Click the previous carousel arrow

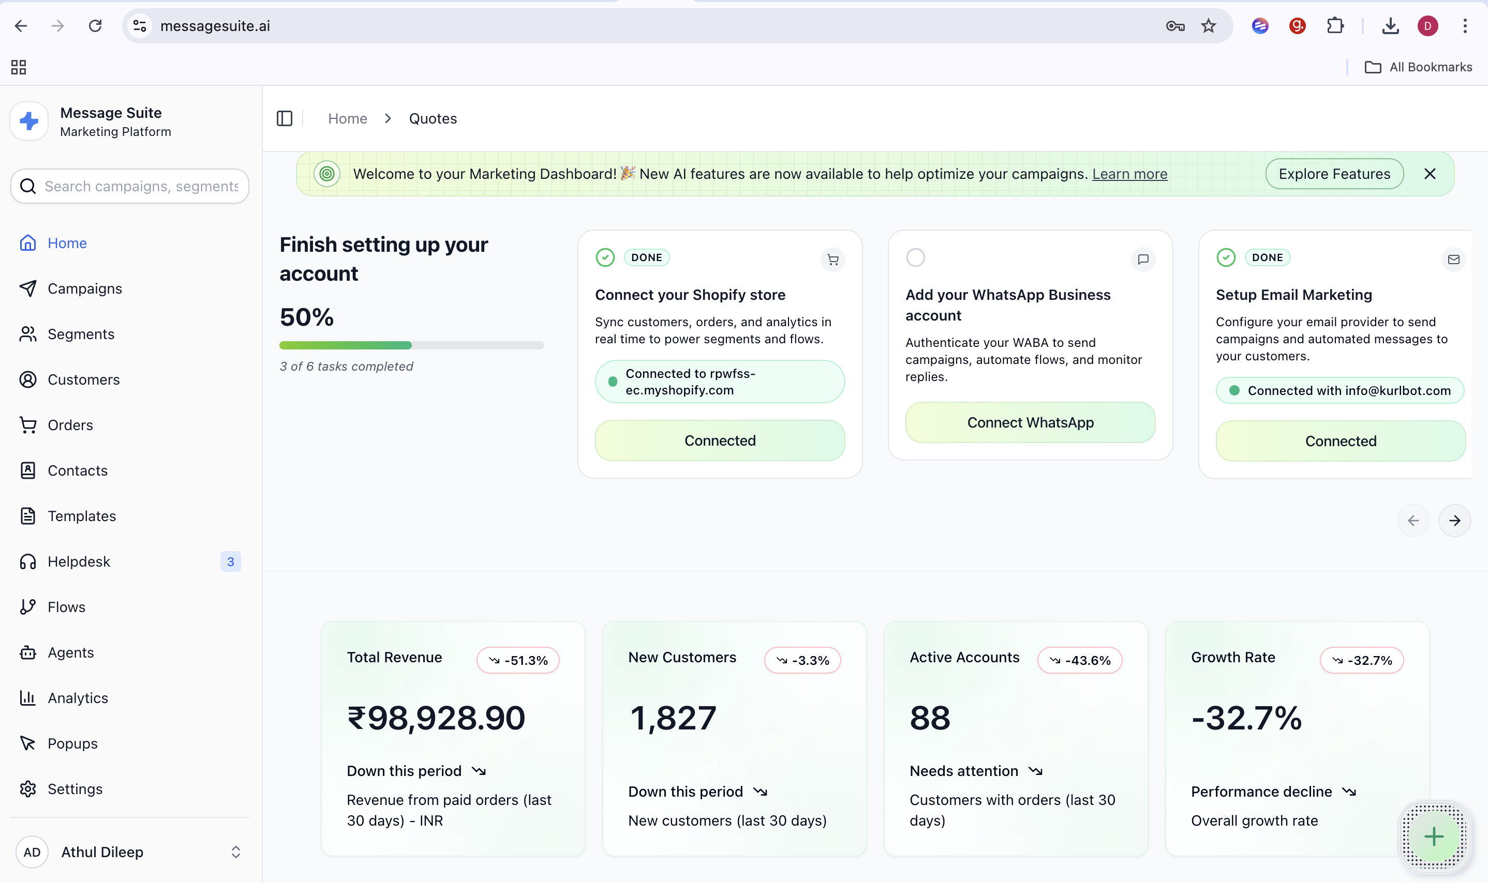[1413, 521]
